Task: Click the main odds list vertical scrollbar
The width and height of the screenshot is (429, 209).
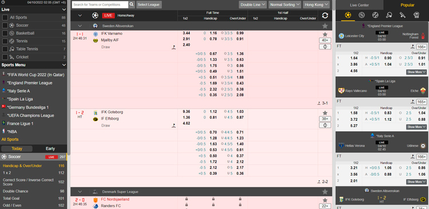Action: coord(334,6)
